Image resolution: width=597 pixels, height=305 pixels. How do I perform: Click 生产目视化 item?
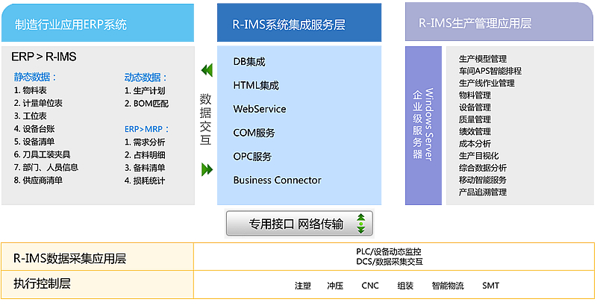pyautogui.click(x=478, y=156)
